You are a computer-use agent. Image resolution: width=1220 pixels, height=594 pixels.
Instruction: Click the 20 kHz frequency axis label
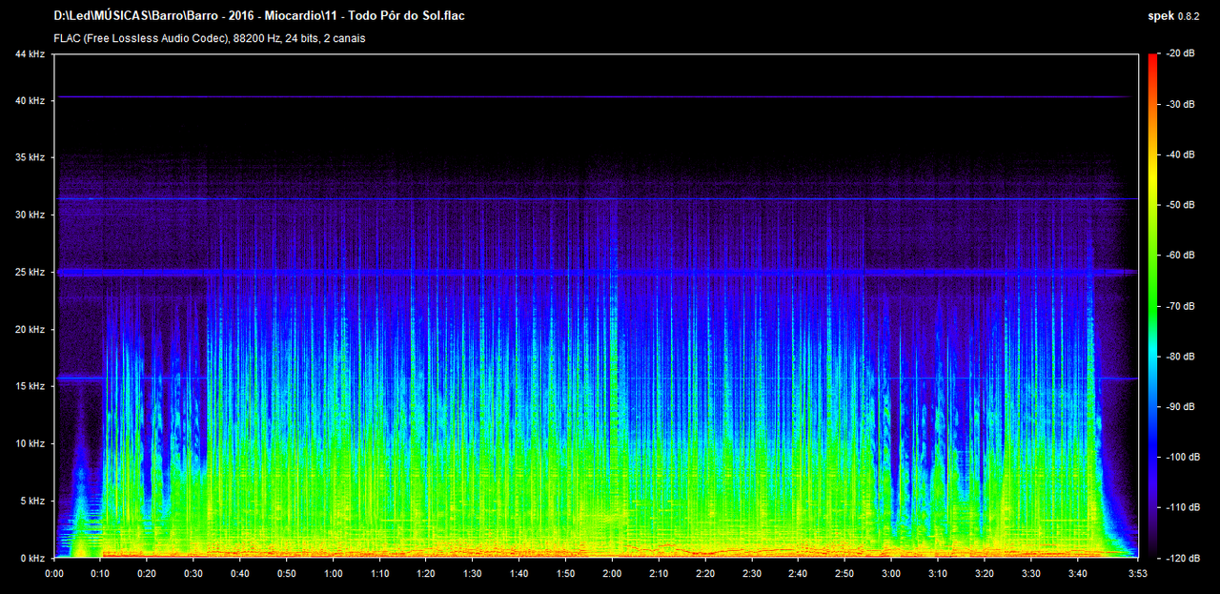[30, 329]
